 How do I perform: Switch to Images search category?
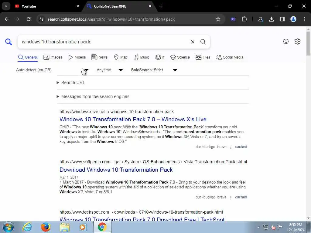[x=53, y=57]
